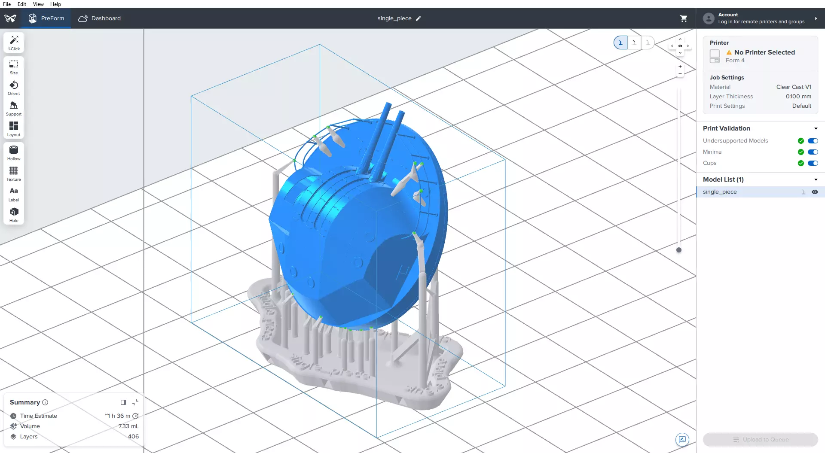
Task: Click the Cups green check
Action: point(801,163)
